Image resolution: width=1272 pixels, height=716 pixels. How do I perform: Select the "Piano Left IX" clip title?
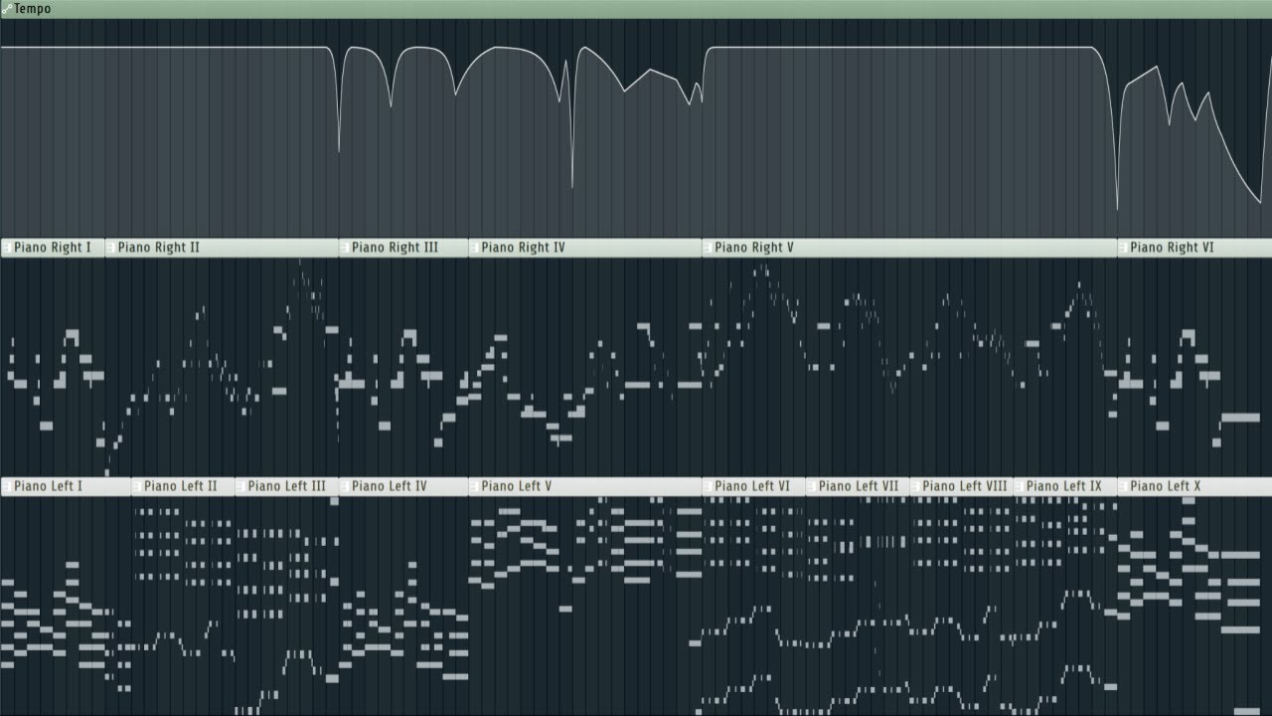[1064, 487]
